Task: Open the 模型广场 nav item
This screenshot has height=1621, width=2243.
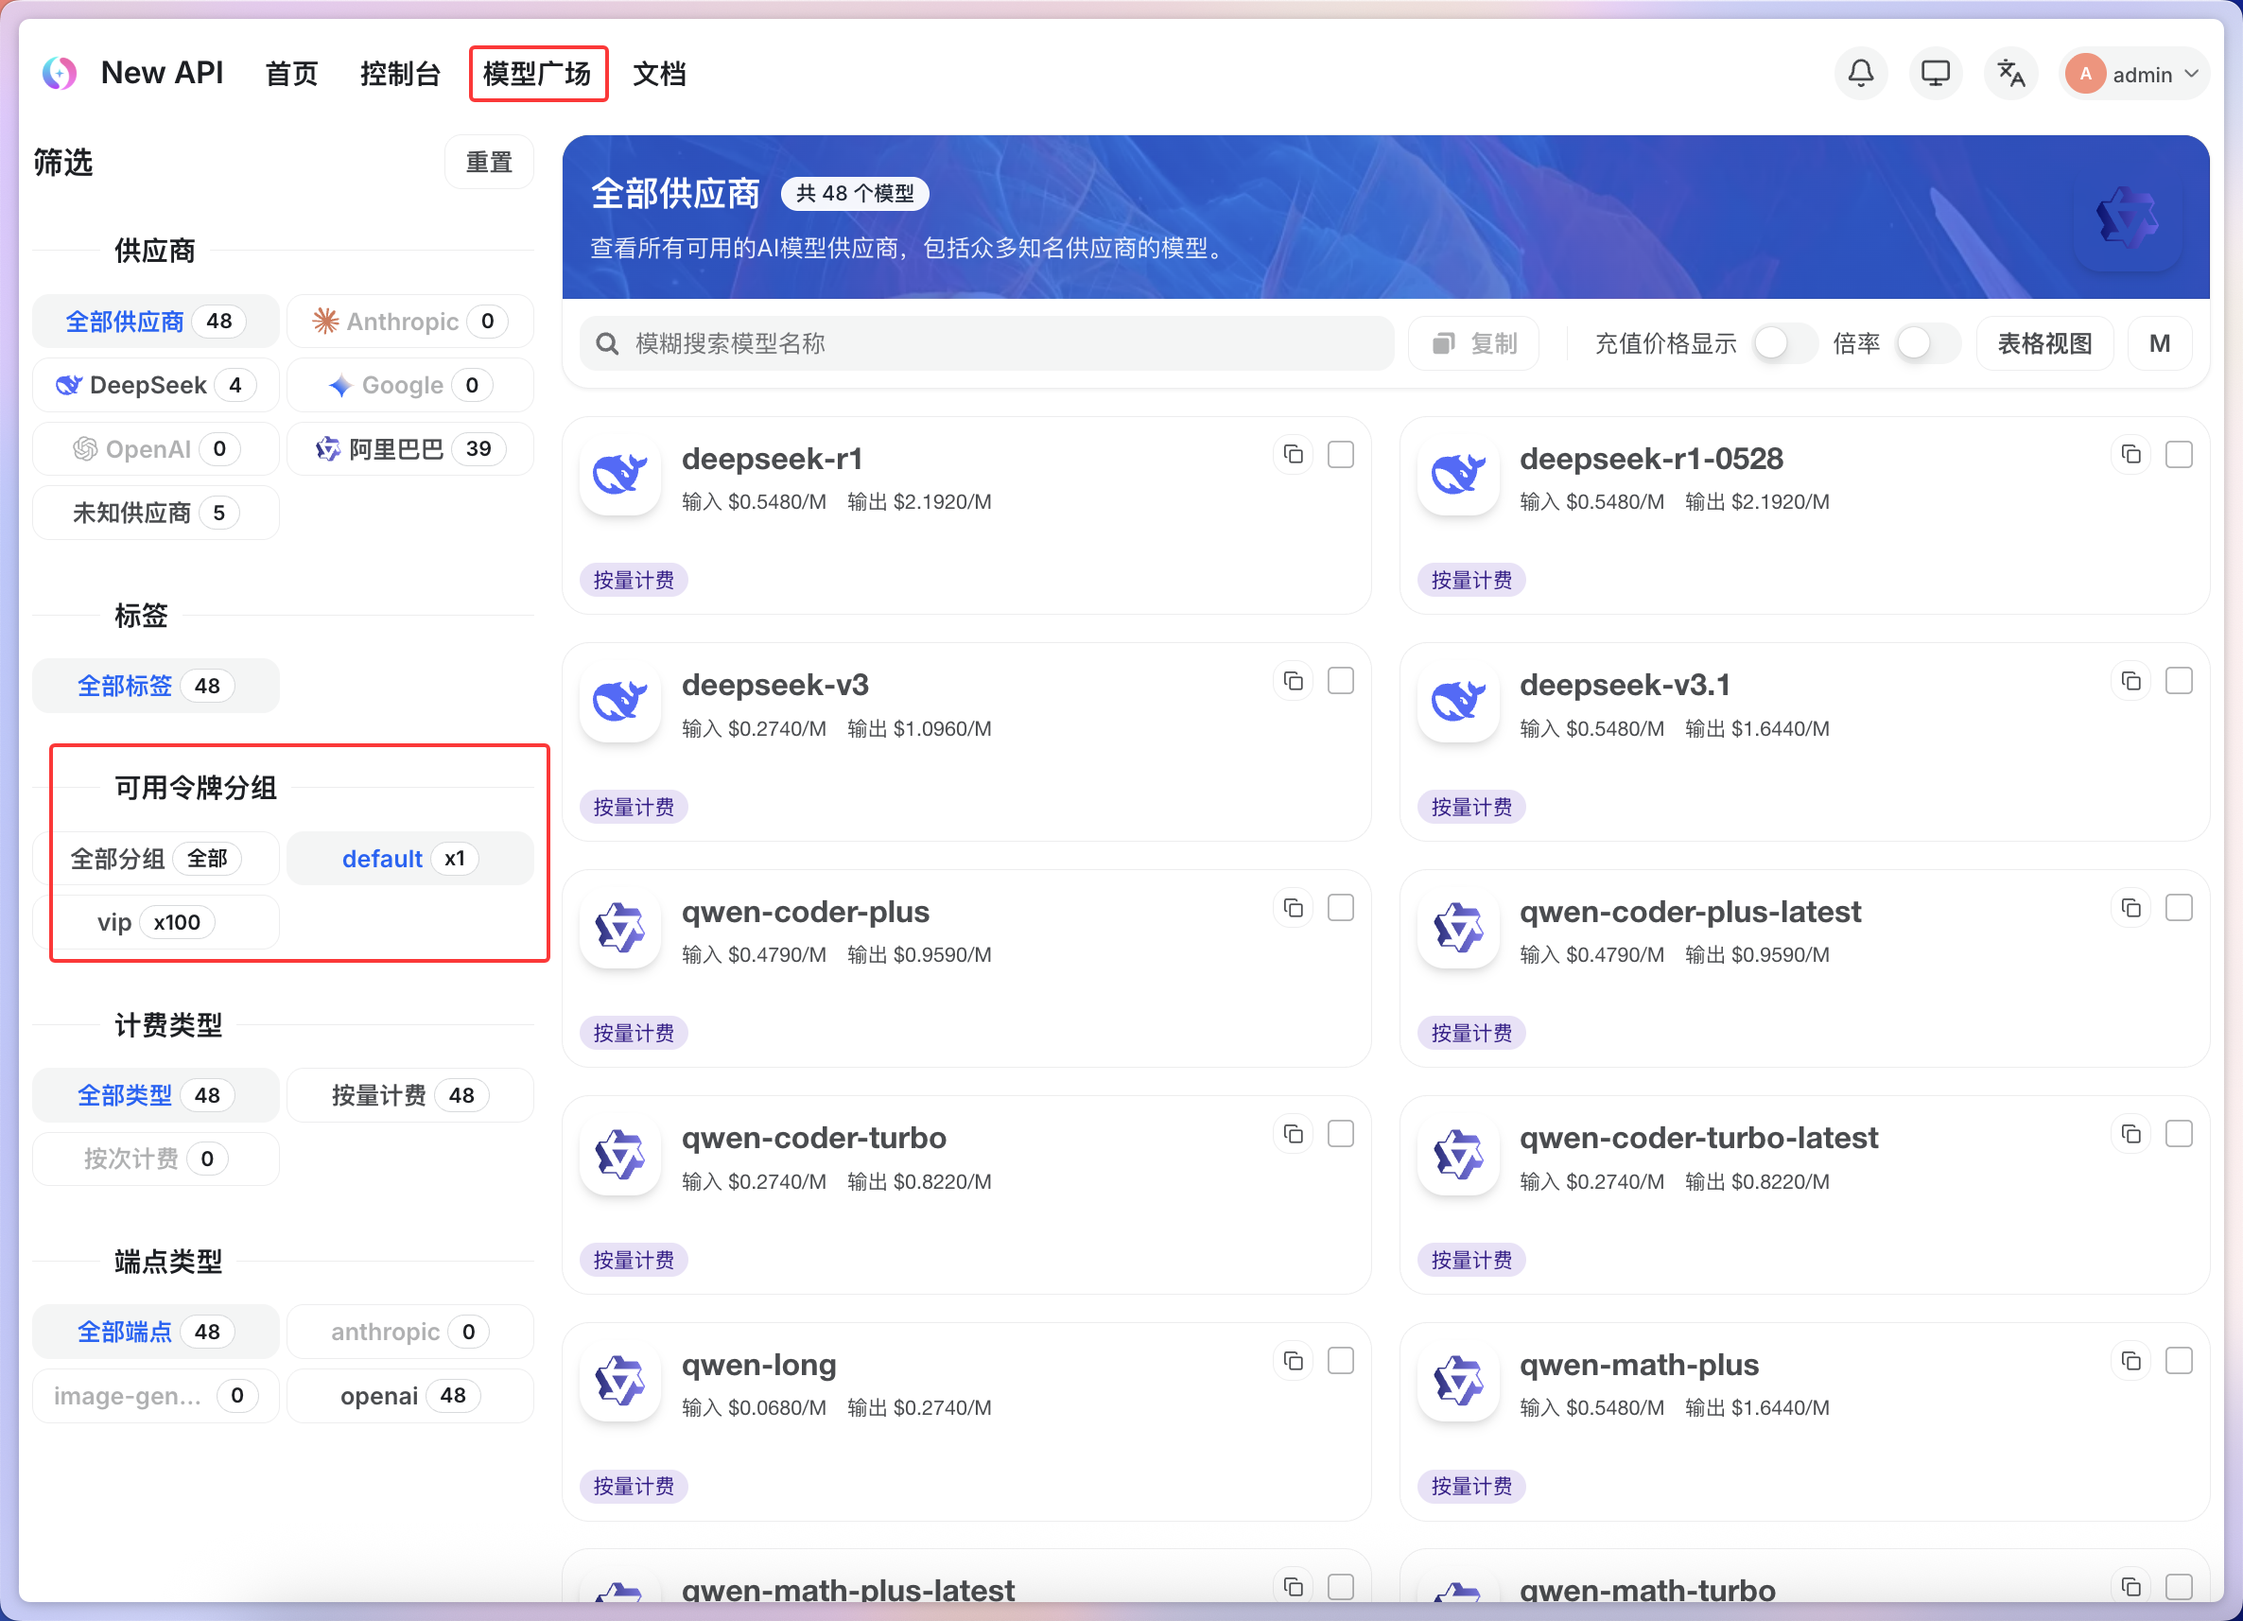Action: point(537,74)
